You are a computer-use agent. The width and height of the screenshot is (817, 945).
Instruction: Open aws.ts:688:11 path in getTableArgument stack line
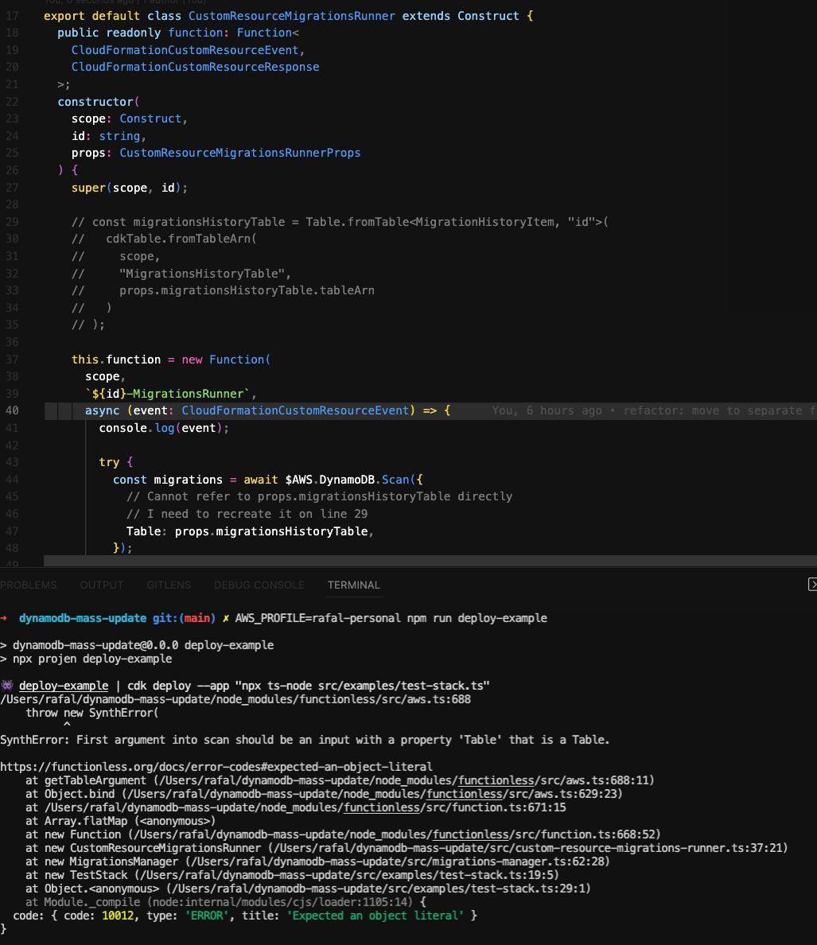[403, 780]
